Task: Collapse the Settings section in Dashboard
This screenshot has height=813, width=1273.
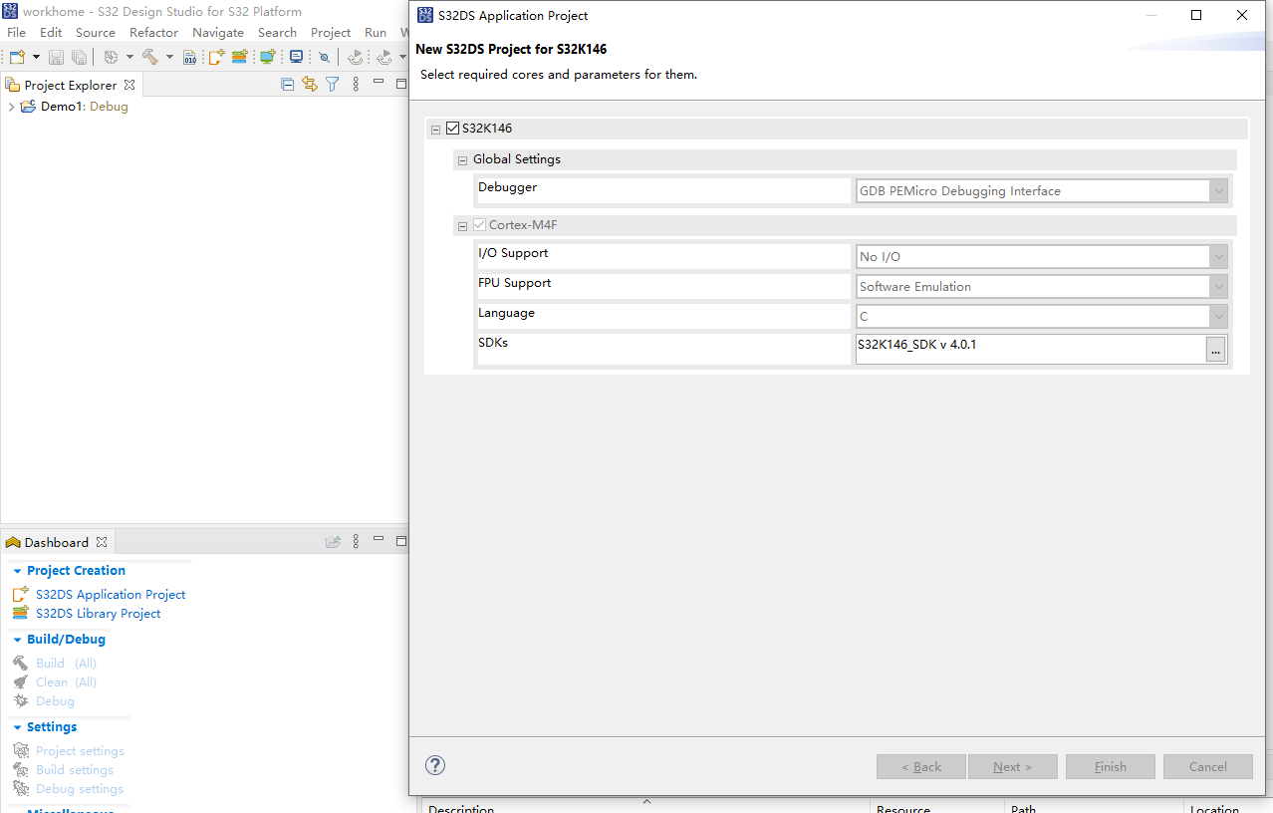Action: 17,727
